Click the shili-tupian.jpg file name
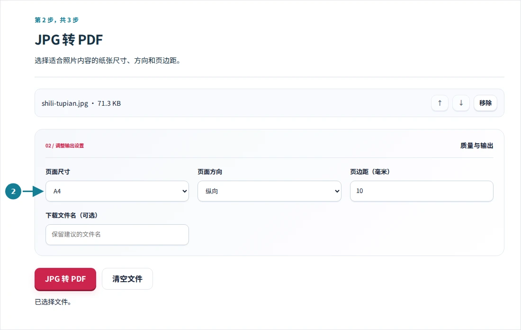 point(65,103)
